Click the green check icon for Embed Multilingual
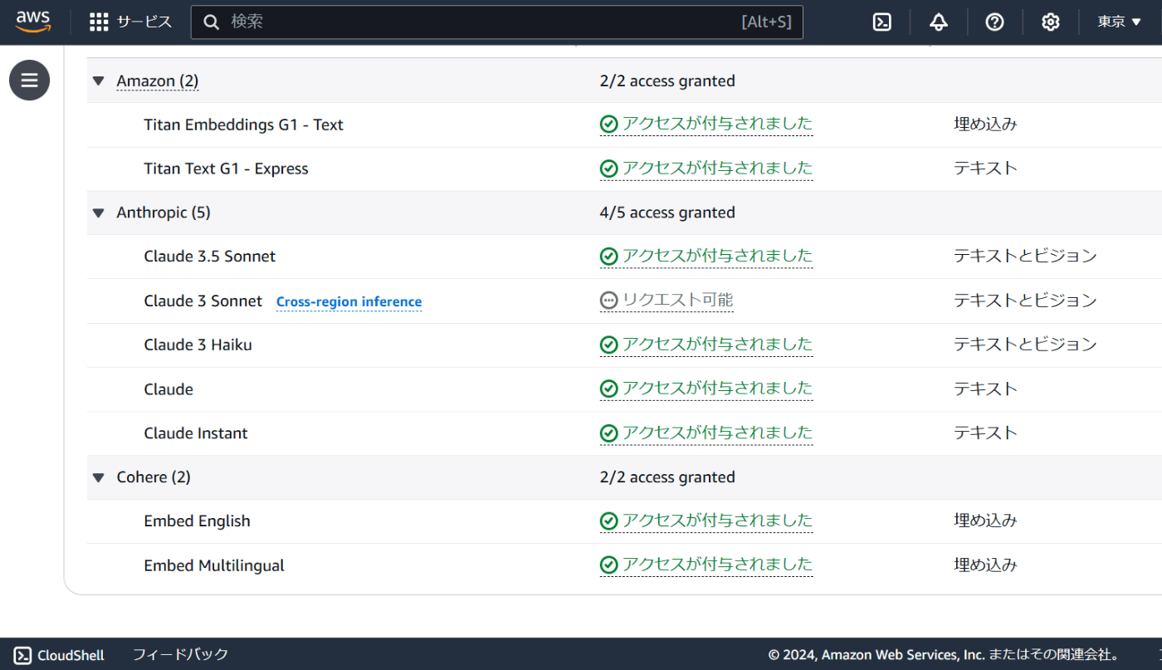This screenshot has width=1162, height=670. [609, 565]
